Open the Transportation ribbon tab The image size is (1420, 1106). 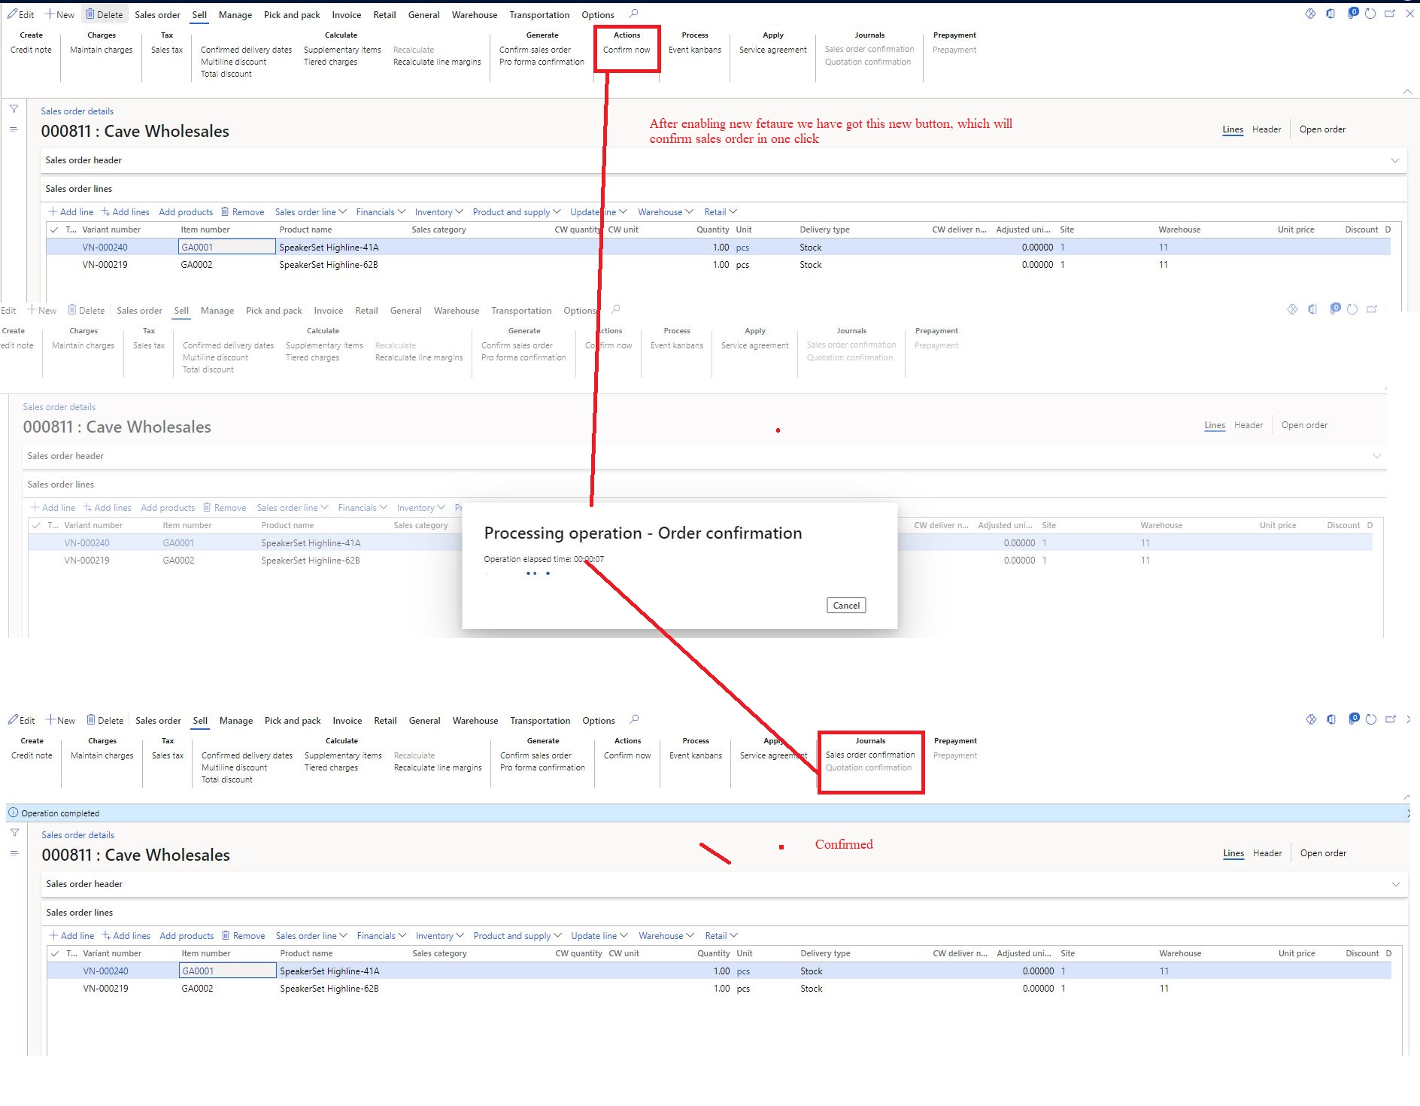point(539,14)
